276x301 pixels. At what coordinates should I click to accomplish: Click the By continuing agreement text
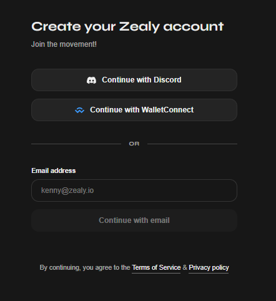pyautogui.click(x=85, y=267)
